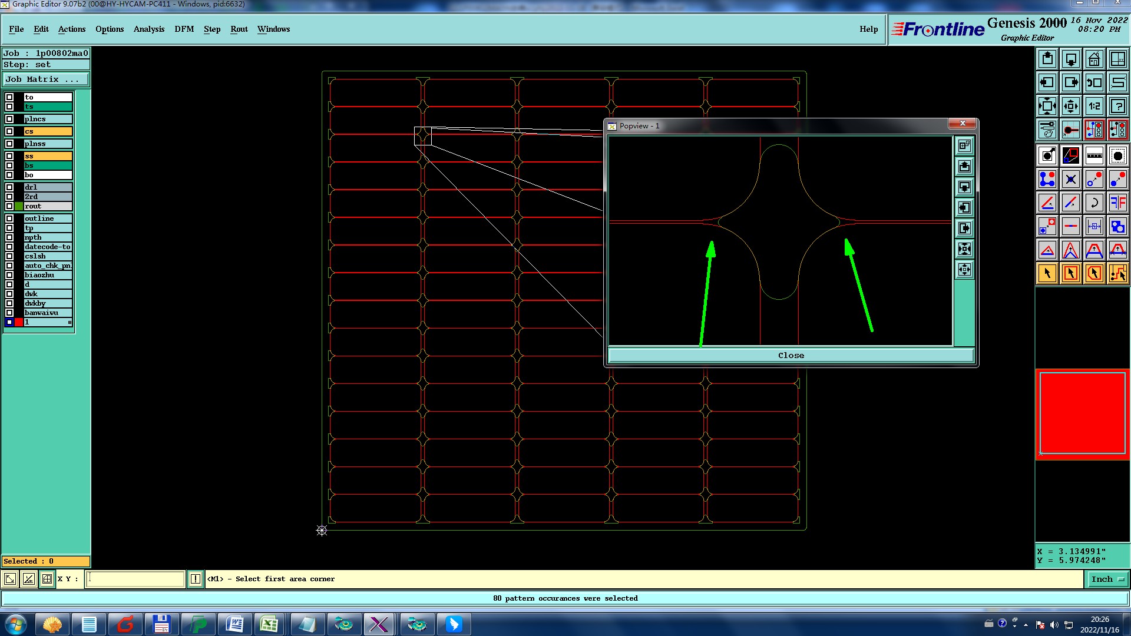The height and width of the screenshot is (636, 1131).
Task: Select the arrow pointer select tool
Action: pos(1047,273)
